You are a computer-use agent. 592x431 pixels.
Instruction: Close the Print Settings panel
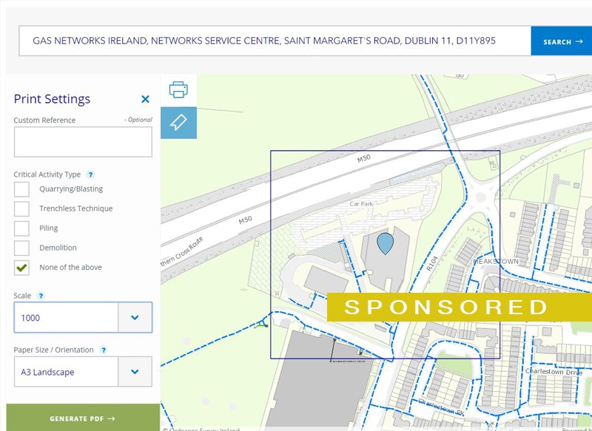(145, 99)
